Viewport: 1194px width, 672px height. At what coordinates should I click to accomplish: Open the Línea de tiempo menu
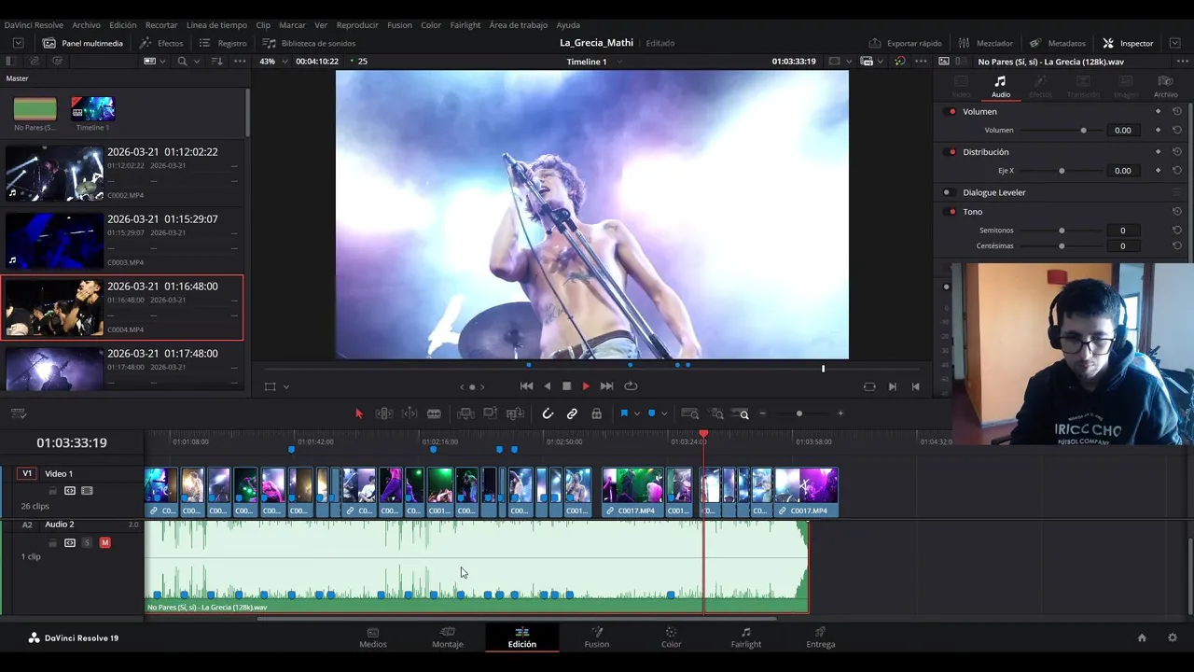click(216, 25)
